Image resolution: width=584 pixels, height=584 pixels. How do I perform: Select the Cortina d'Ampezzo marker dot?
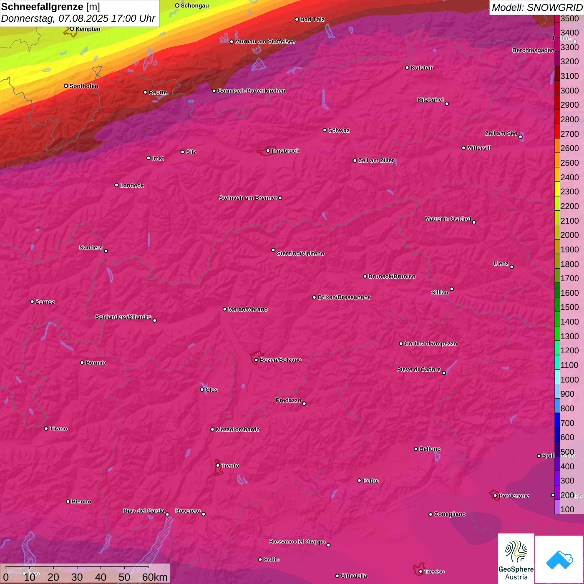click(x=401, y=344)
